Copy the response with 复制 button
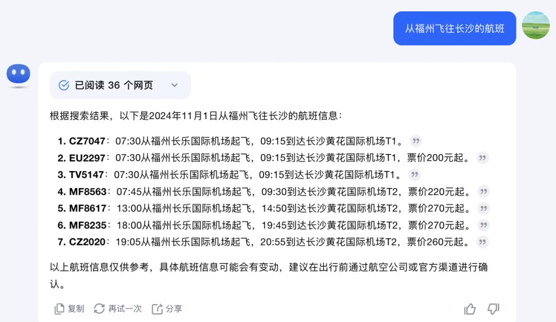 click(x=69, y=309)
